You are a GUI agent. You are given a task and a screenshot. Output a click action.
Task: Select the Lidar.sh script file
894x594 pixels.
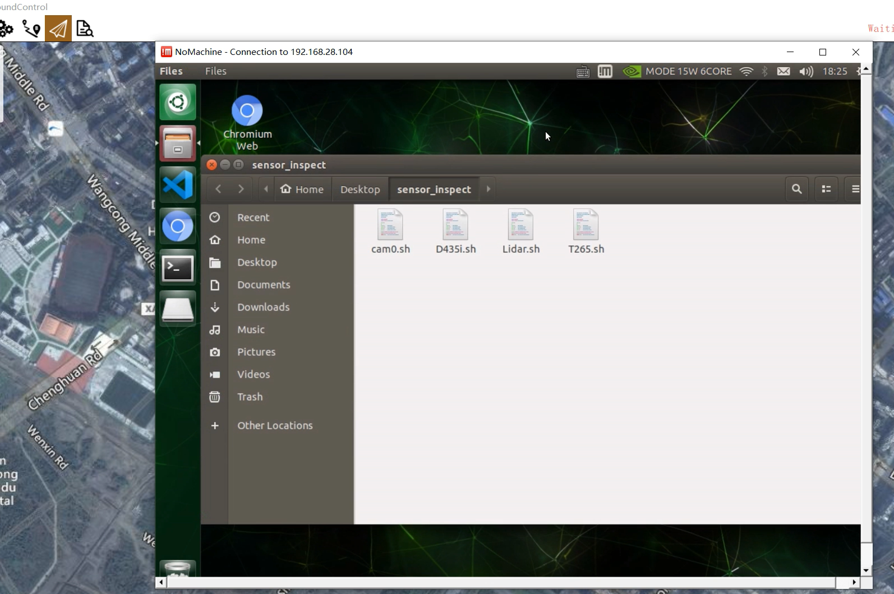click(x=520, y=231)
